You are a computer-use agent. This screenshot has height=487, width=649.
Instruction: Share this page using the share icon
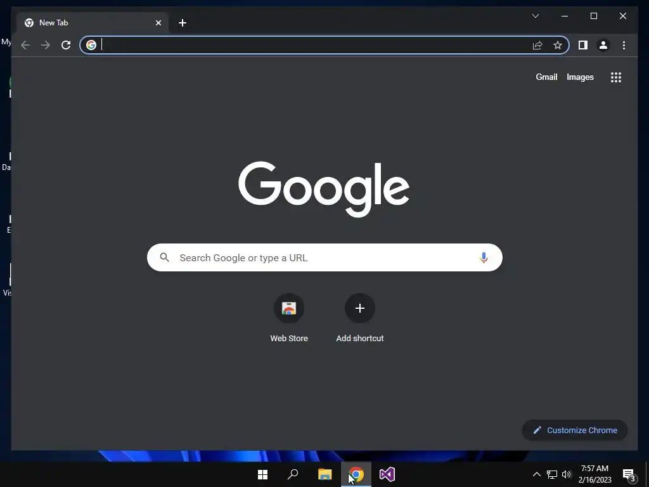[537, 45]
